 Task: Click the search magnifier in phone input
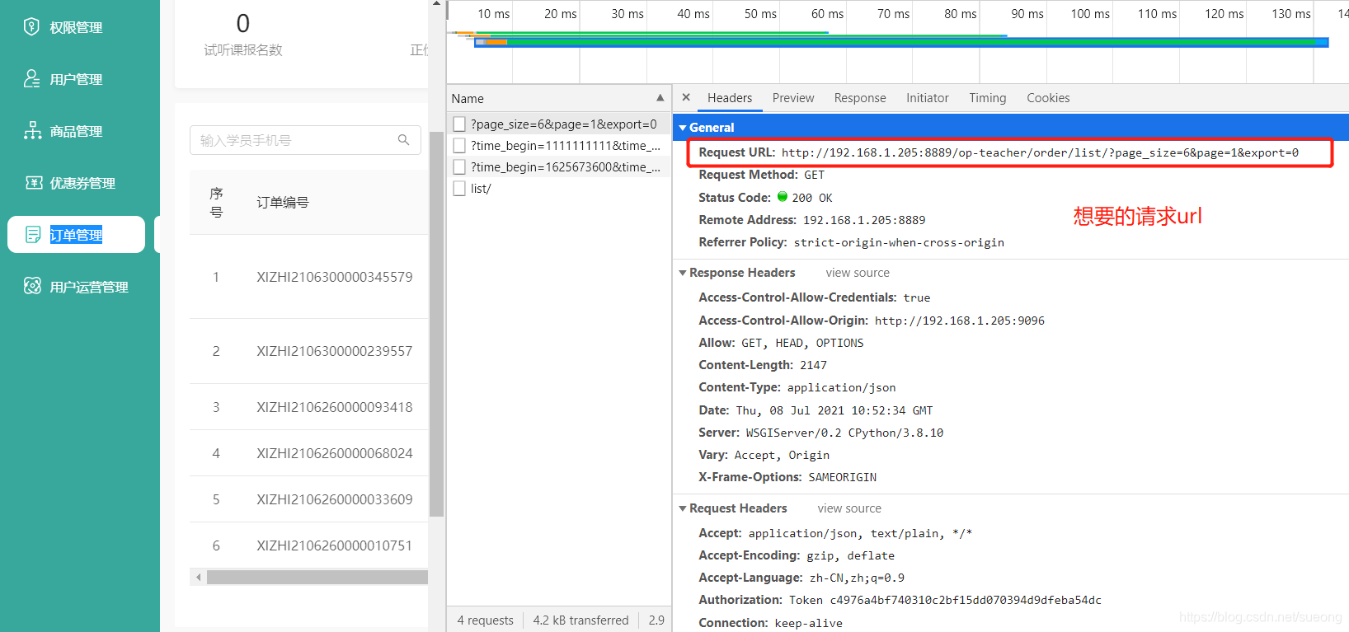pyautogui.click(x=403, y=140)
